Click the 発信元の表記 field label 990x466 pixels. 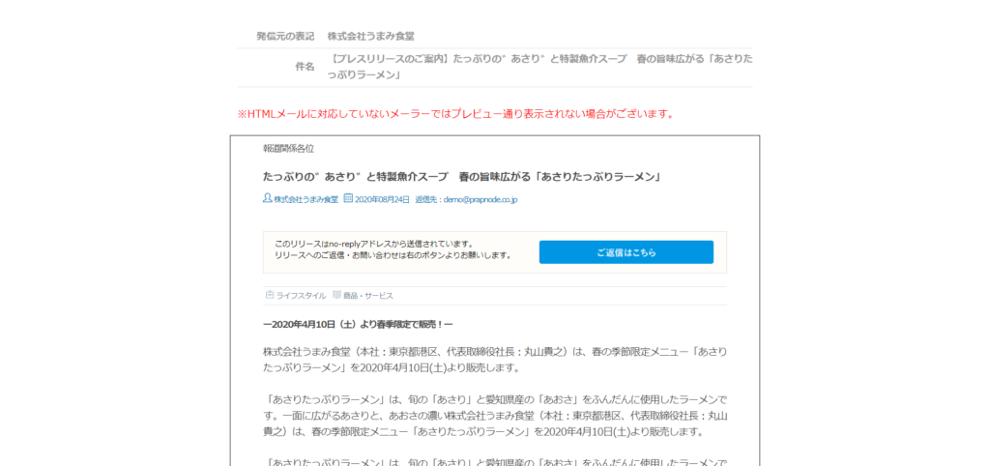click(x=285, y=36)
